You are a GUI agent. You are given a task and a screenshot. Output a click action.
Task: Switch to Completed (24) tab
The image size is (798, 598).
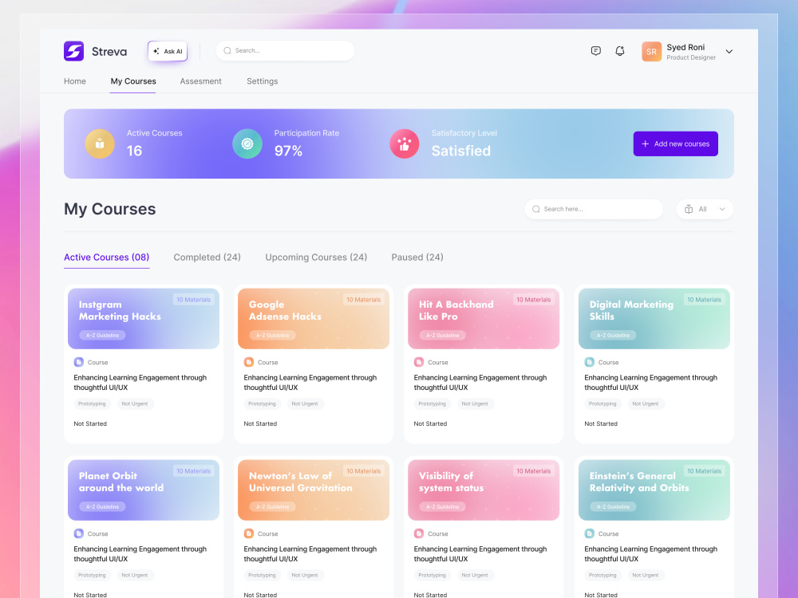[x=207, y=258]
